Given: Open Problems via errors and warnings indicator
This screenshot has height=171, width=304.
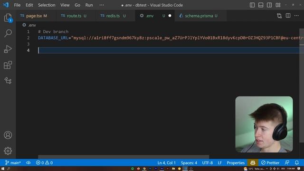Looking at the screenshot, I should (44, 162).
